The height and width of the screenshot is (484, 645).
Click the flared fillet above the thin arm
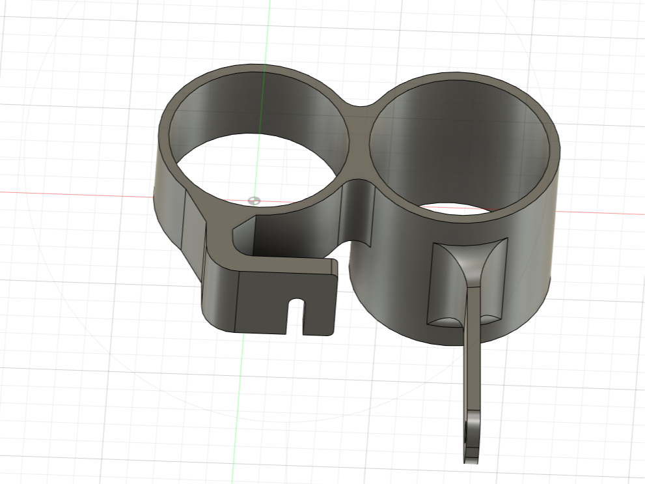(472, 263)
